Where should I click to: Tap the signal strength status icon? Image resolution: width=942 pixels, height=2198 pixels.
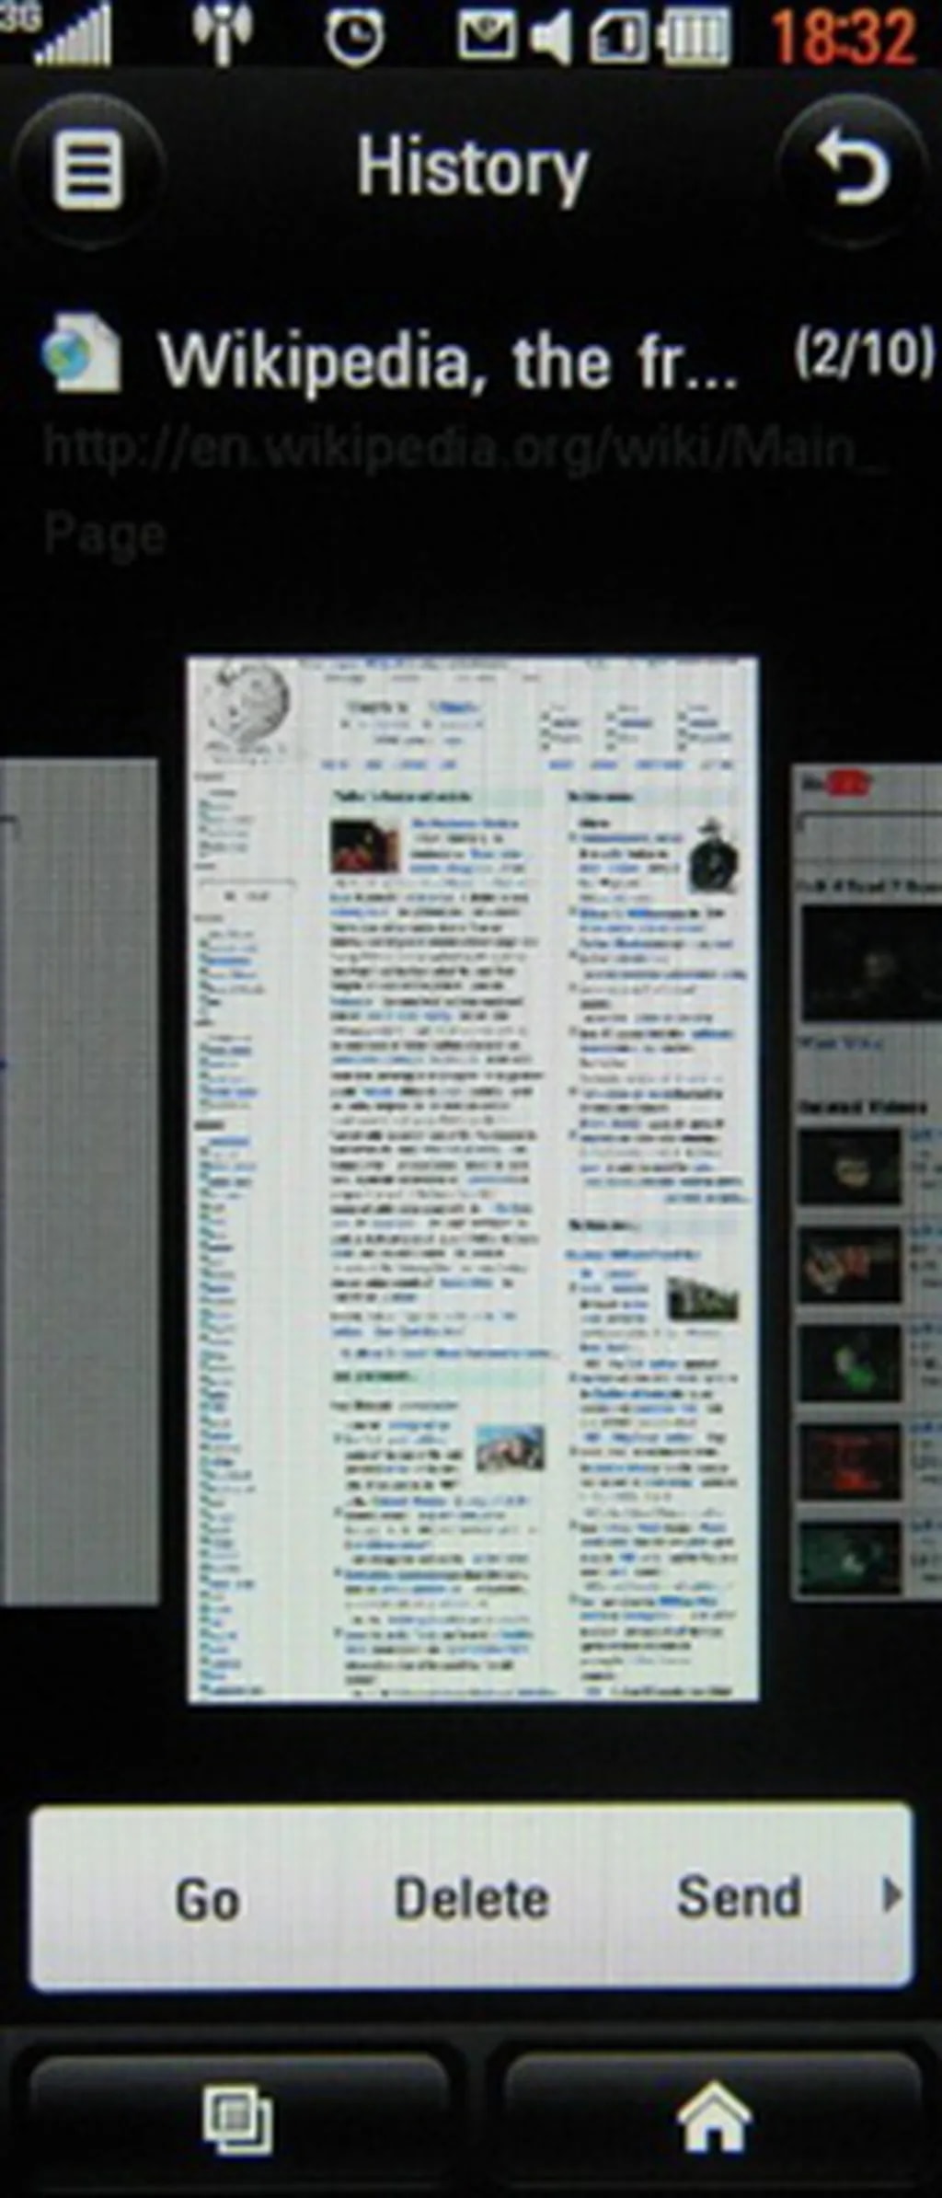pyautogui.click(x=72, y=35)
